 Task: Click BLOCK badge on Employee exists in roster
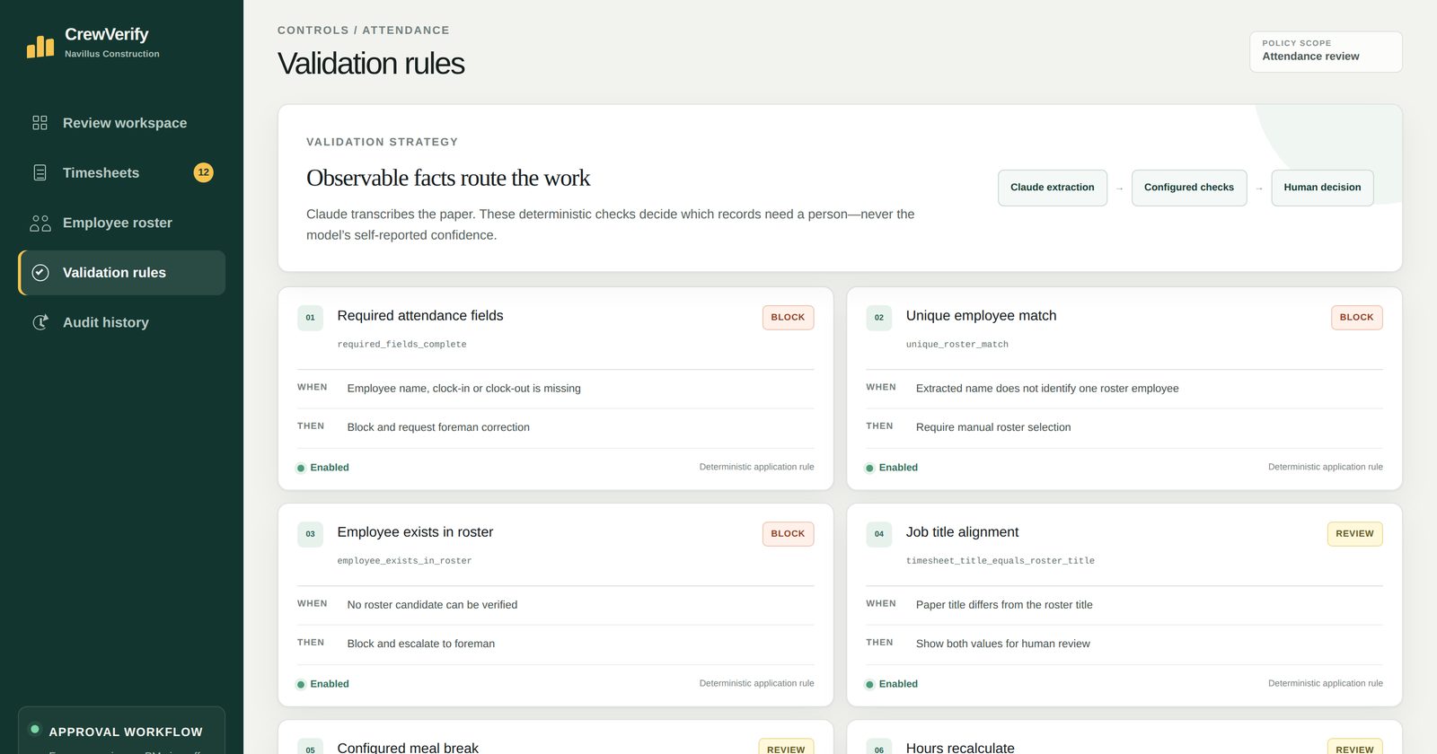788,534
